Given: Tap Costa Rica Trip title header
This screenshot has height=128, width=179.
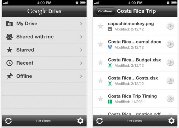Looking at the screenshot, I should click(136, 11).
